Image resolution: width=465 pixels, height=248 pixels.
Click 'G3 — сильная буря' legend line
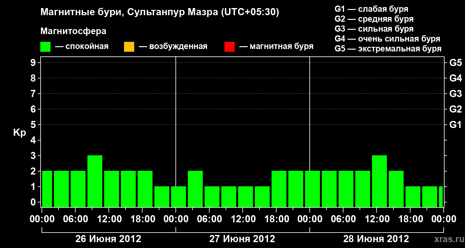point(374,29)
